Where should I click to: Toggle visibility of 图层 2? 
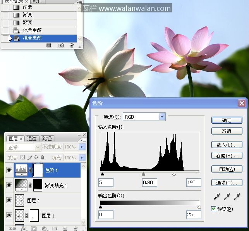click(9, 200)
